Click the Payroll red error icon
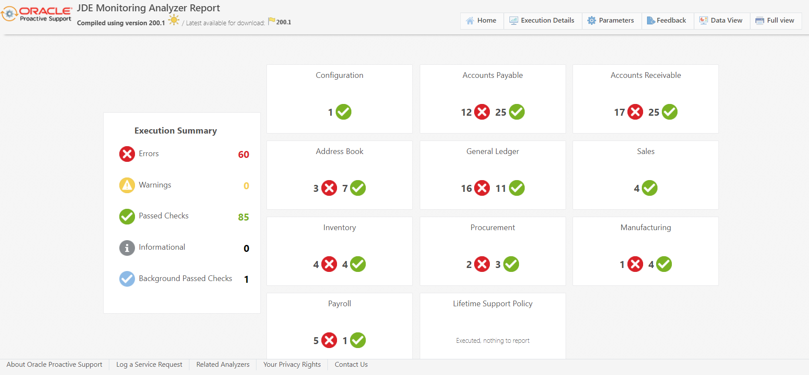 point(329,340)
